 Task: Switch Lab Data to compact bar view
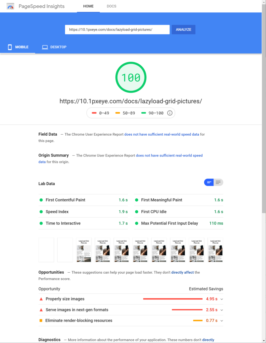point(209,182)
